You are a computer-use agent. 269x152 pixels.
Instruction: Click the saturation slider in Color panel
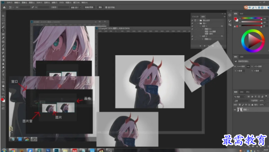coord(252,22)
